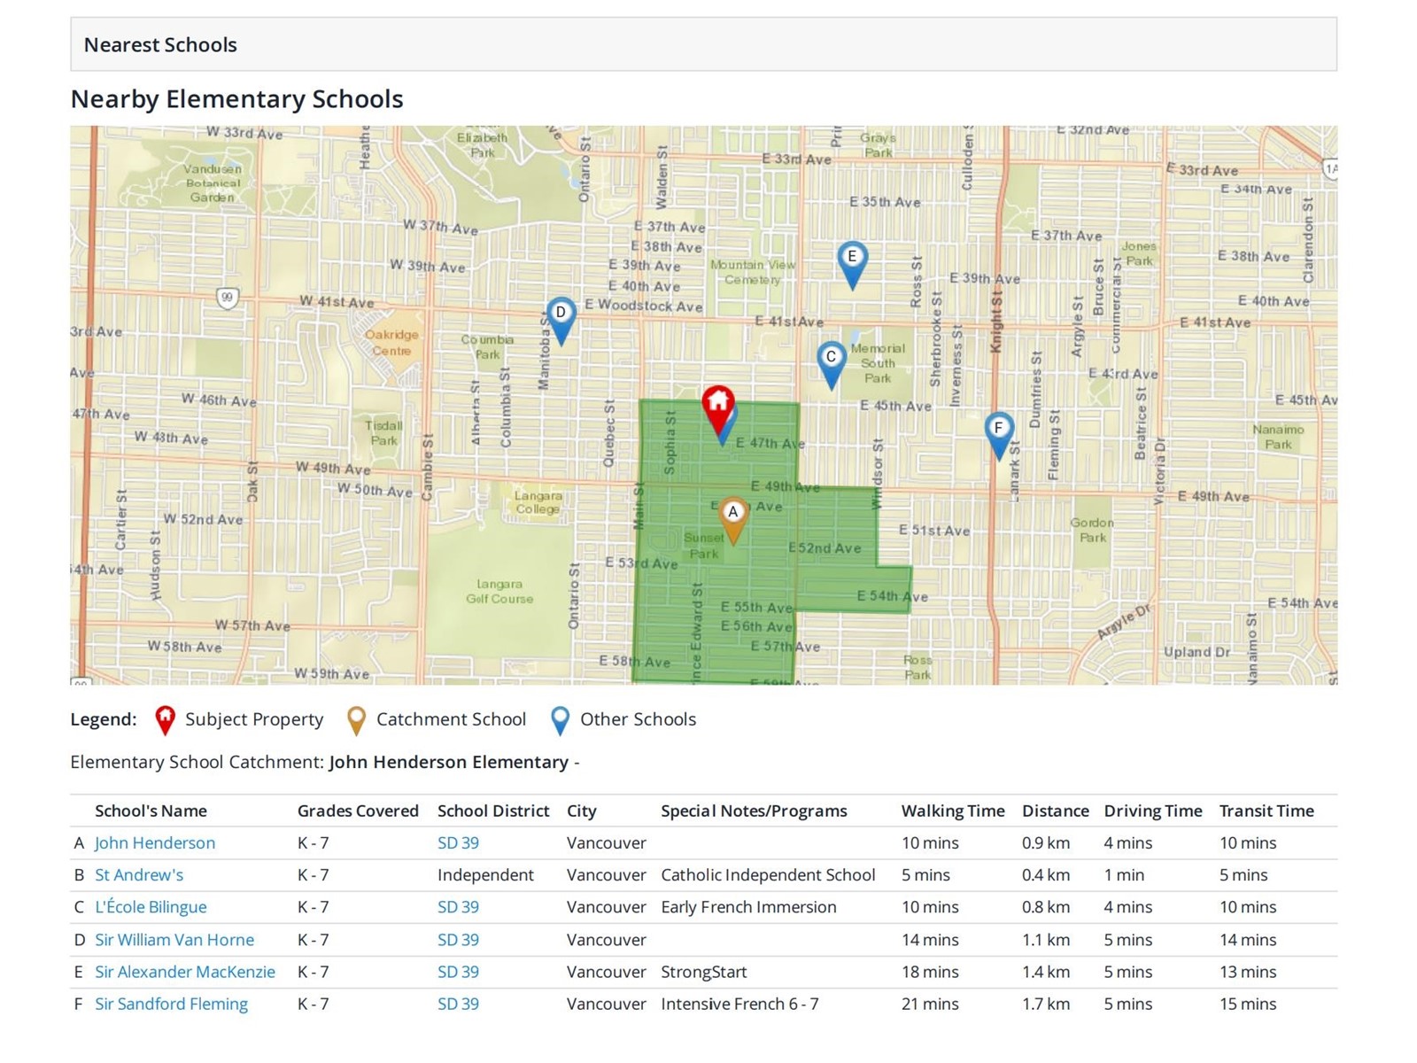
Task: Click SD 39 link in Sir Sandford Fleming row
Action: [458, 1004]
